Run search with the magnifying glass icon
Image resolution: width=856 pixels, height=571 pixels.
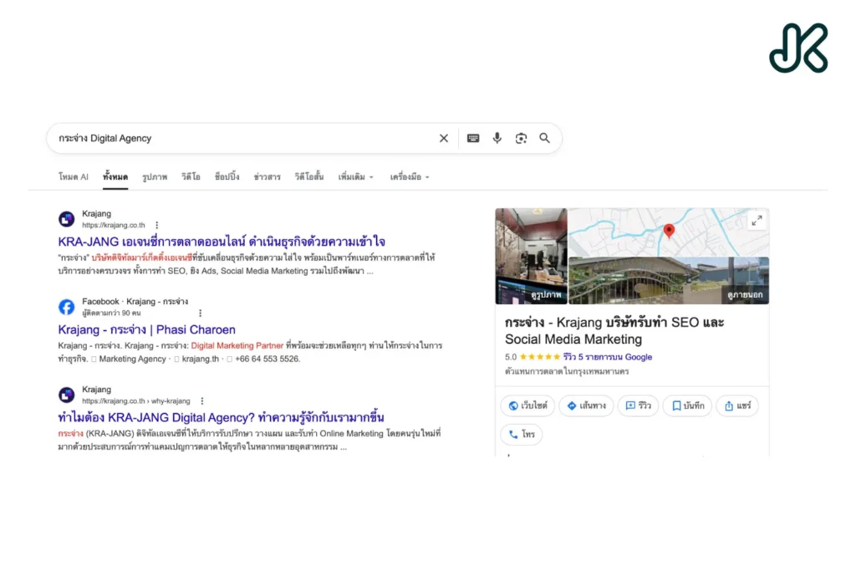click(544, 138)
